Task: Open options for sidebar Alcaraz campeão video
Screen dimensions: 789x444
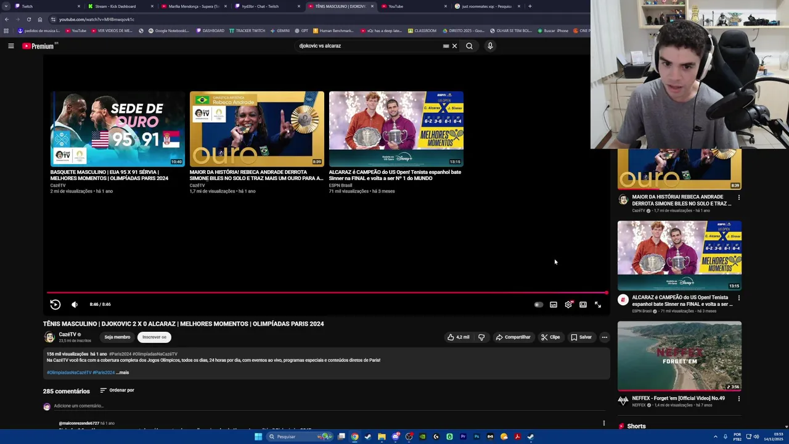Action: [x=739, y=298]
